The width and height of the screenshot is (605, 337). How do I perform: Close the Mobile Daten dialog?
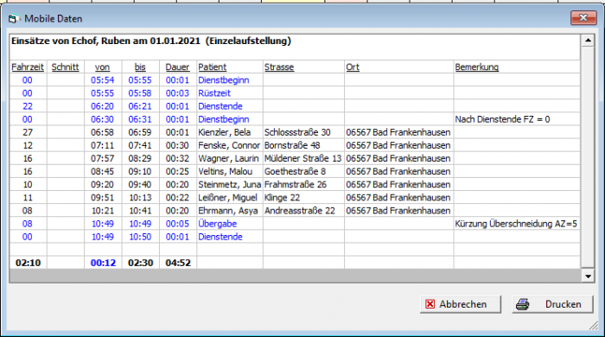tap(583, 18)
